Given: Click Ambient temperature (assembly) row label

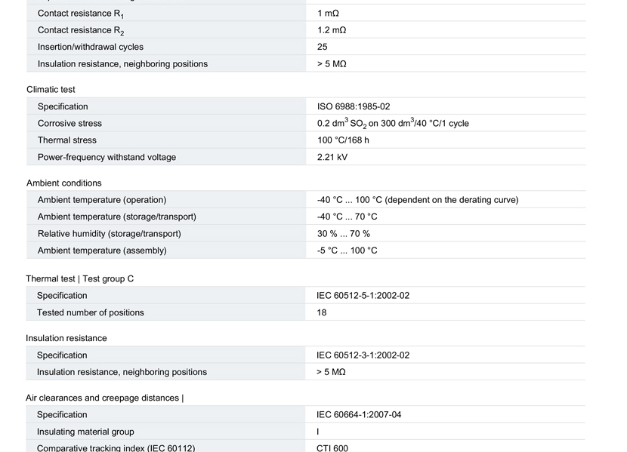Looking at the screenshot, I should (x=102, y=251).
